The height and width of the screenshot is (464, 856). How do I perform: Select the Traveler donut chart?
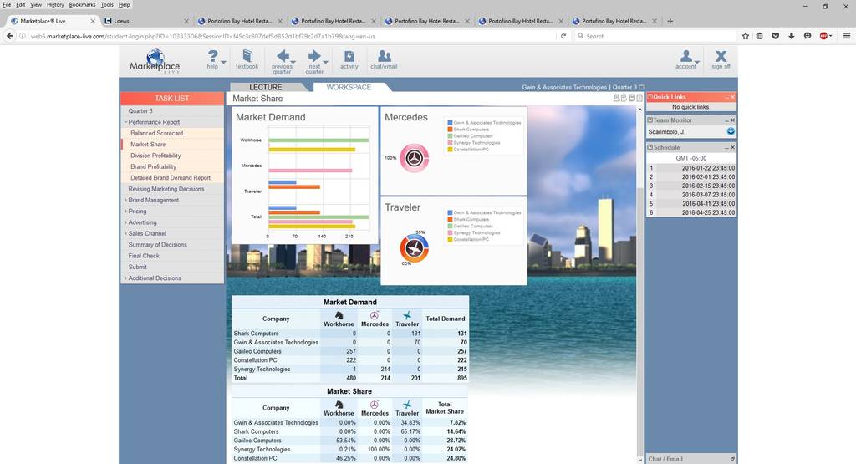(x=415, y=248)
